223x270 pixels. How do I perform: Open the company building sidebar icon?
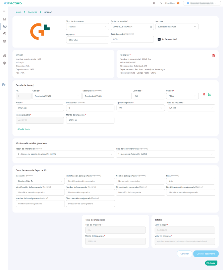click(4, 56)
